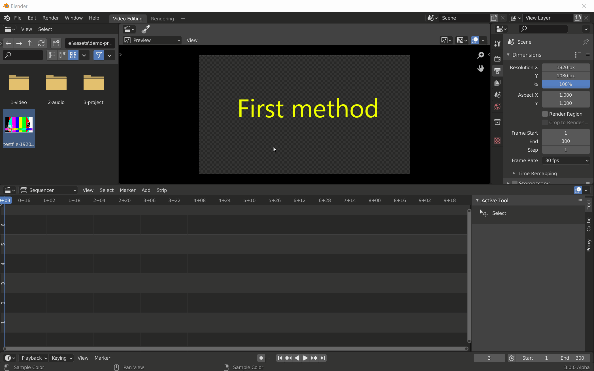Switch to the Rendering workspace tab
Image resolution: width=594 pixels, height=371 pixels.
tap(162, 19)
